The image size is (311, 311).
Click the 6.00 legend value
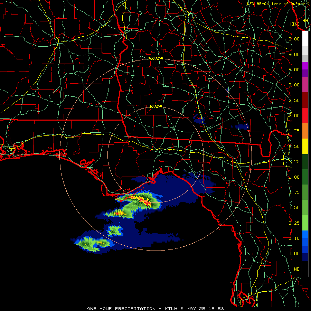[x=294, y=54]
